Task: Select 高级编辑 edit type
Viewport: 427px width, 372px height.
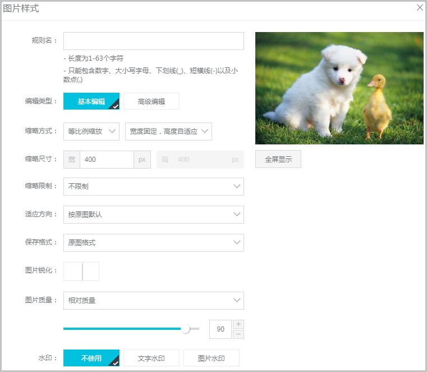Action: (x=151, y=101)
